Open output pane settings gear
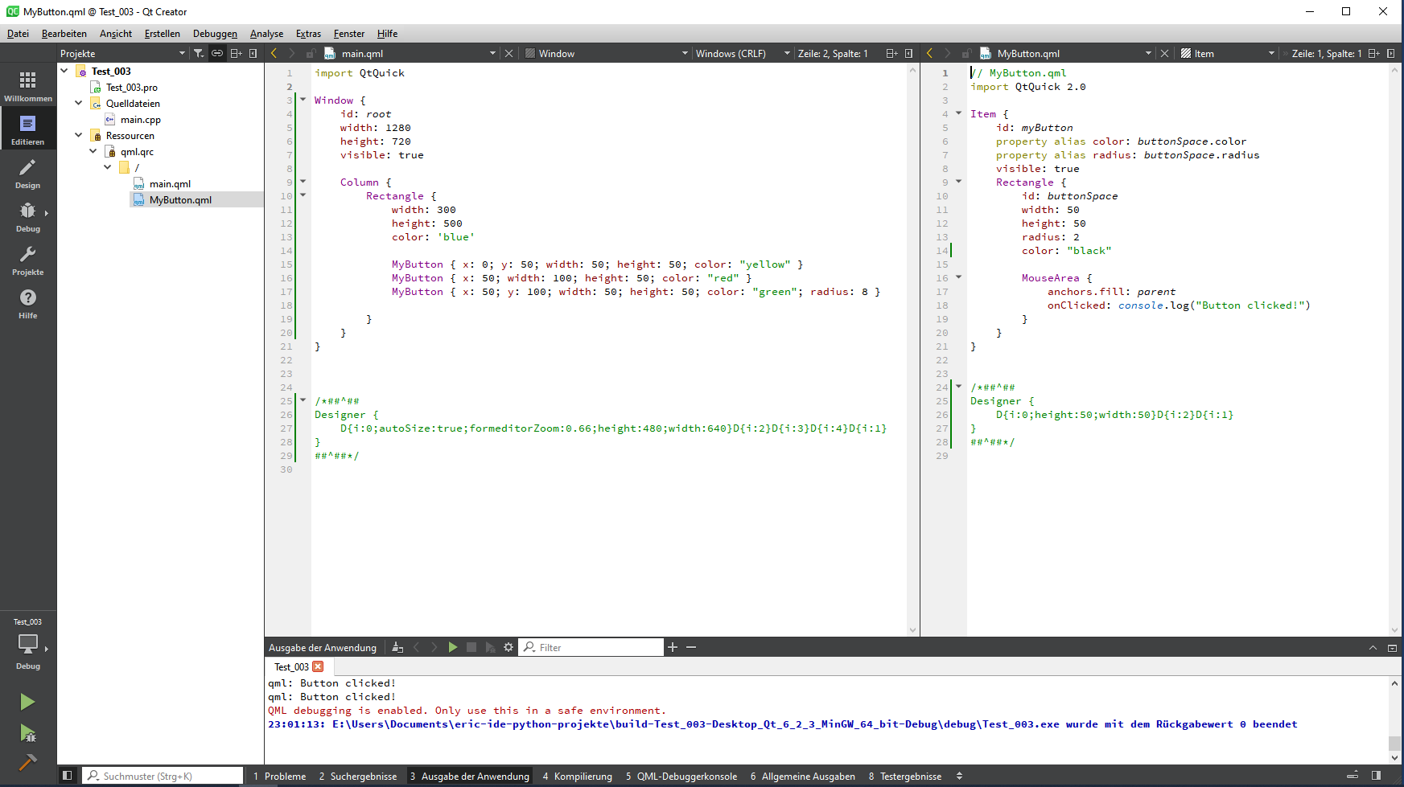Image resolution: width=1404 pixels, height=787 pixels. pos(508,647)
